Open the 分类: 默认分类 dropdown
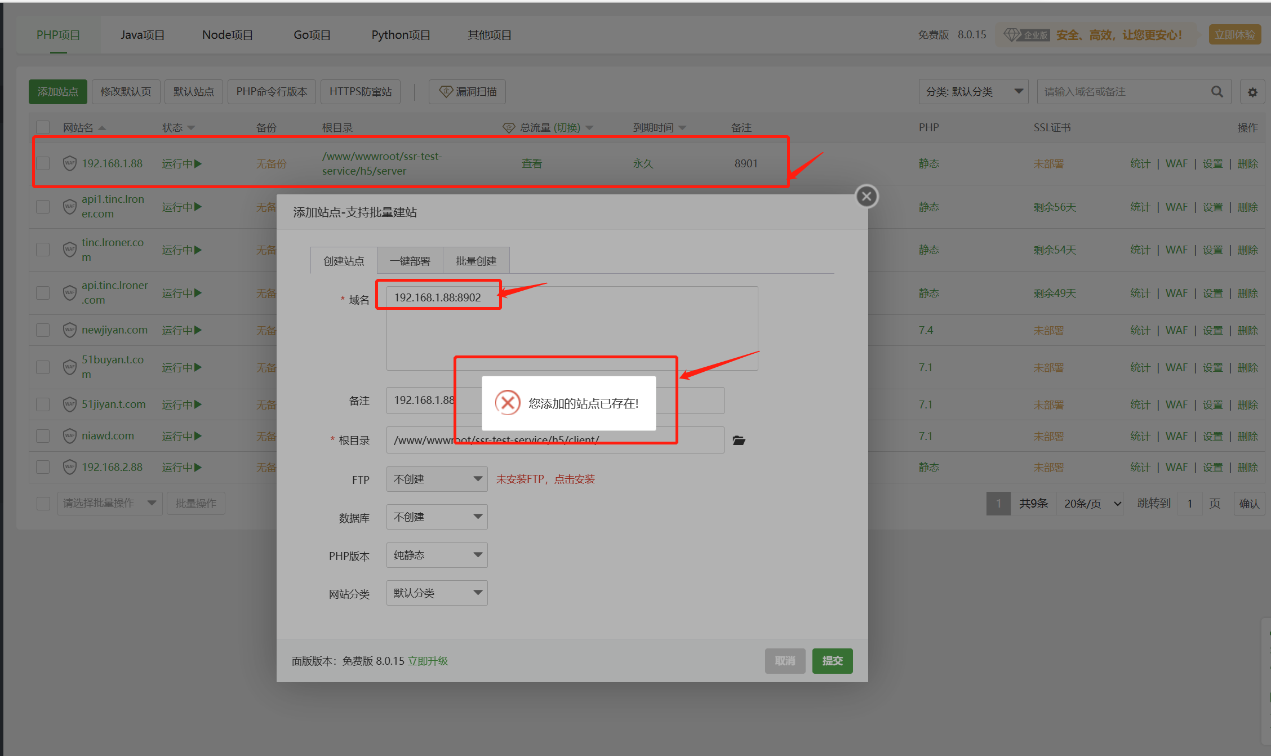Screen dimensions: 1271x756 (973, 92)
